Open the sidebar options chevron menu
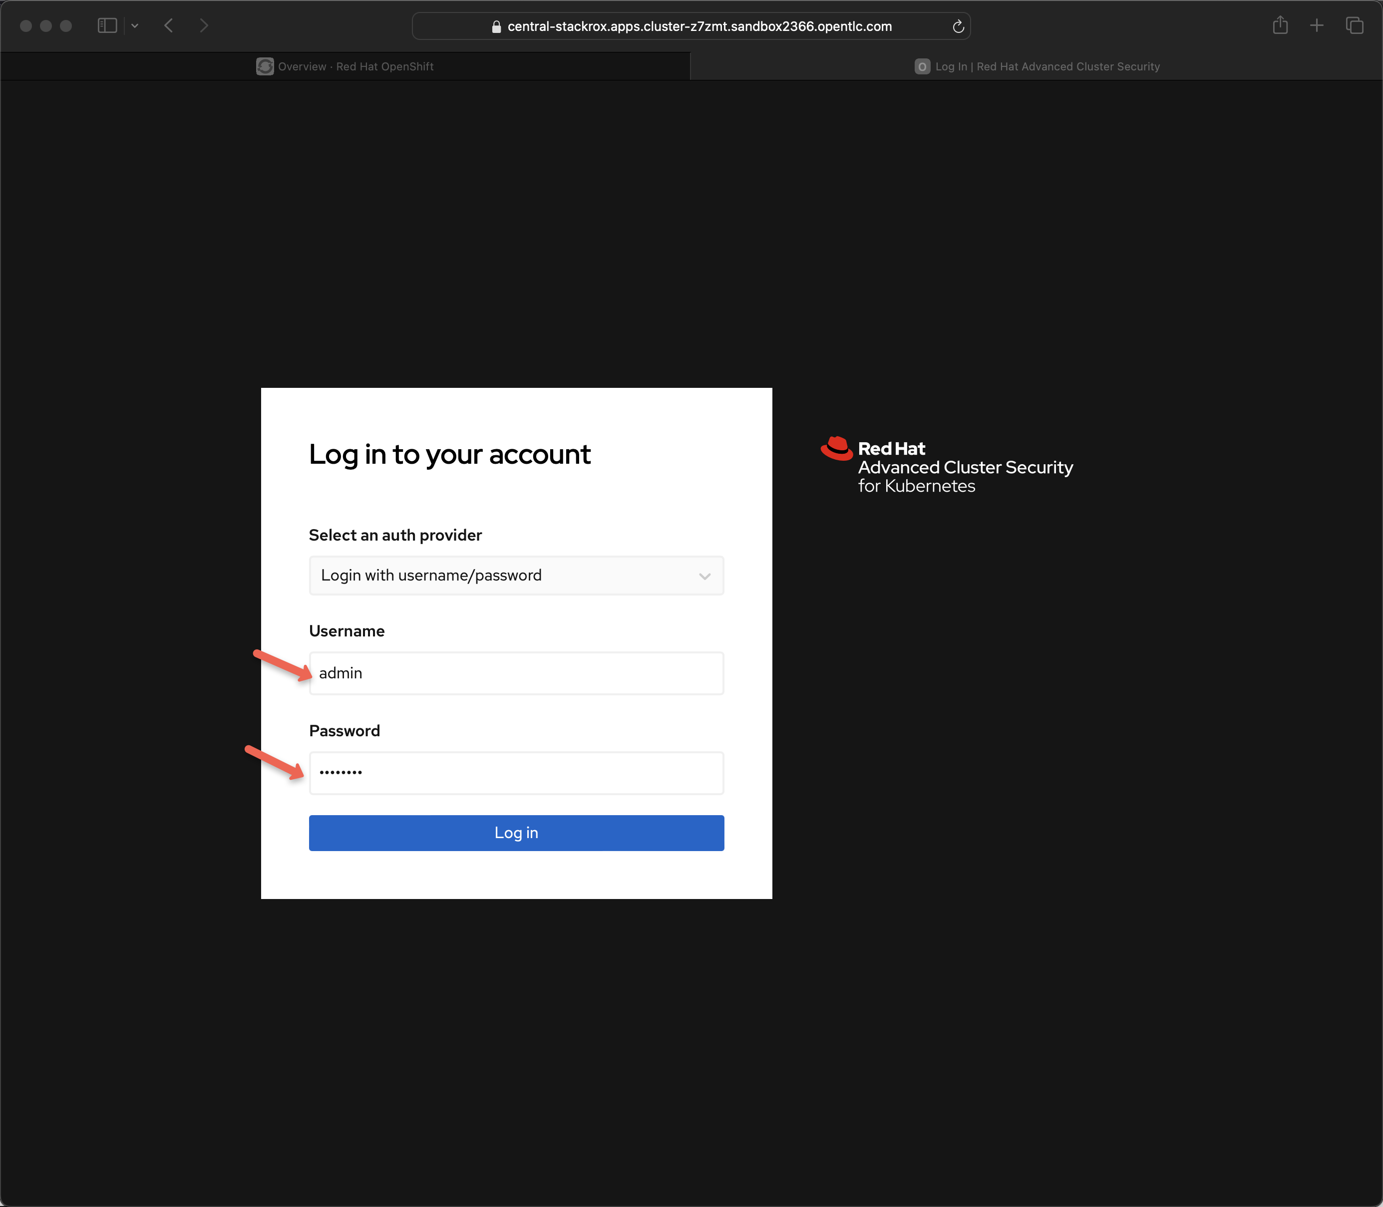 (x=135, y=25)
